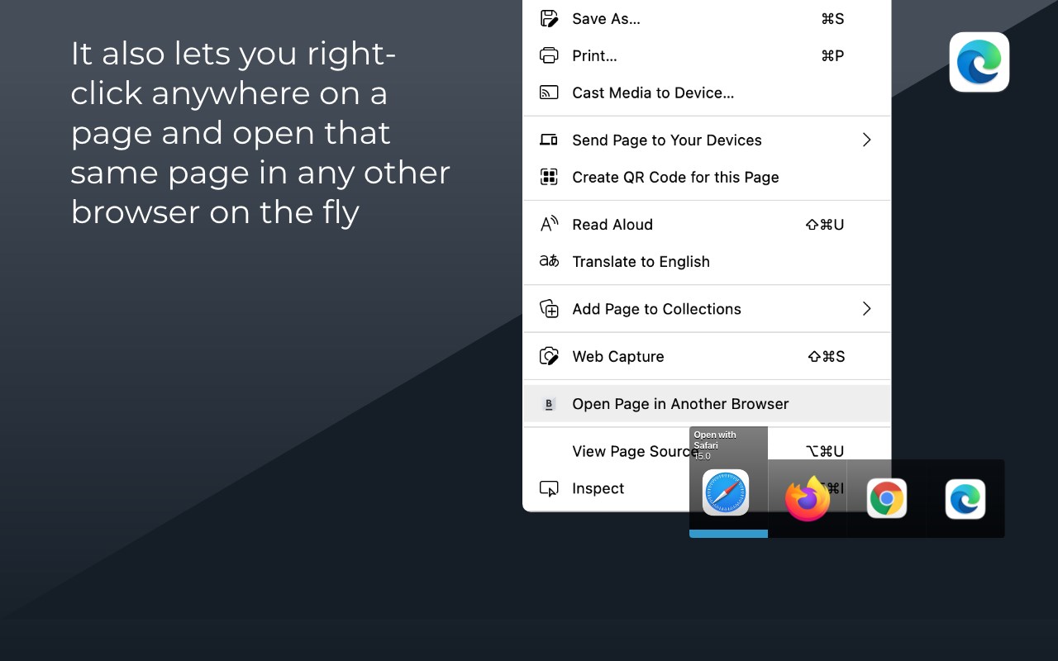Open the page with the Edge icon in the browser picker

click(x=965, y=499)
